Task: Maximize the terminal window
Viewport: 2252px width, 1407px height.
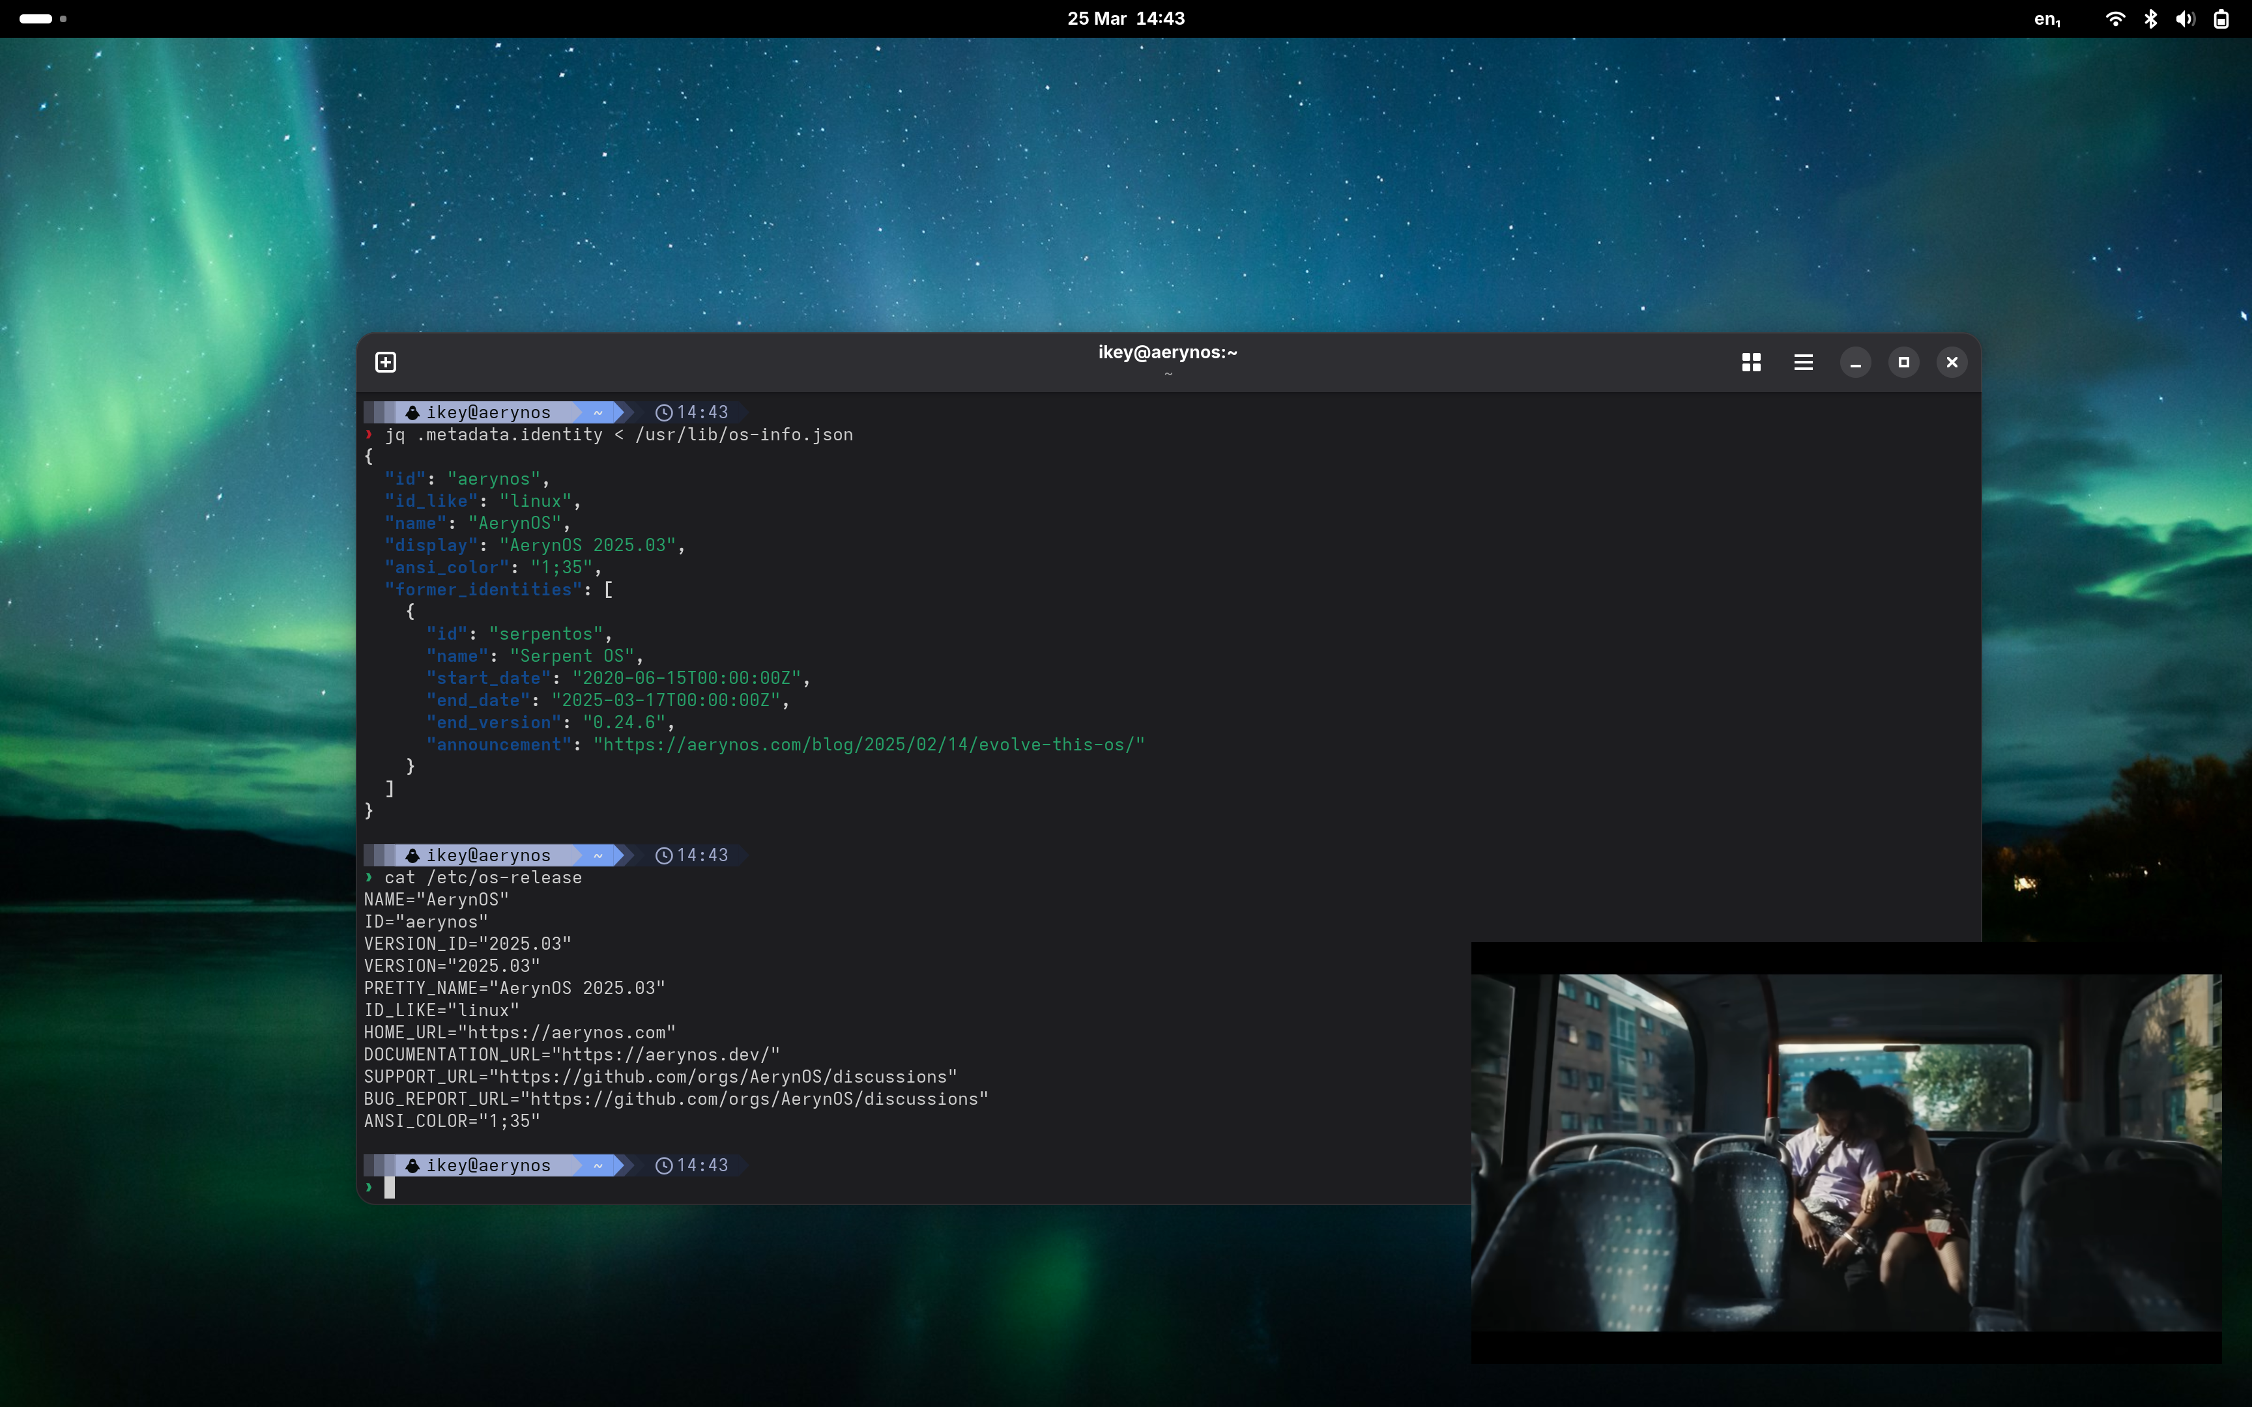Action: (x=1903, y=362)
